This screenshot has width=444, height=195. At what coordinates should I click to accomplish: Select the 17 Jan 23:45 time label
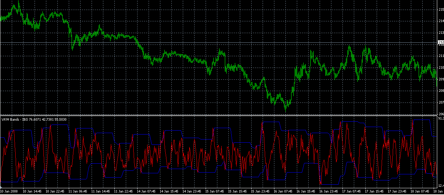pyautogui.click(x=397, y=191)
